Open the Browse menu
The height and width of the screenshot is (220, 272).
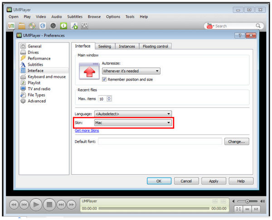(94, 17)
